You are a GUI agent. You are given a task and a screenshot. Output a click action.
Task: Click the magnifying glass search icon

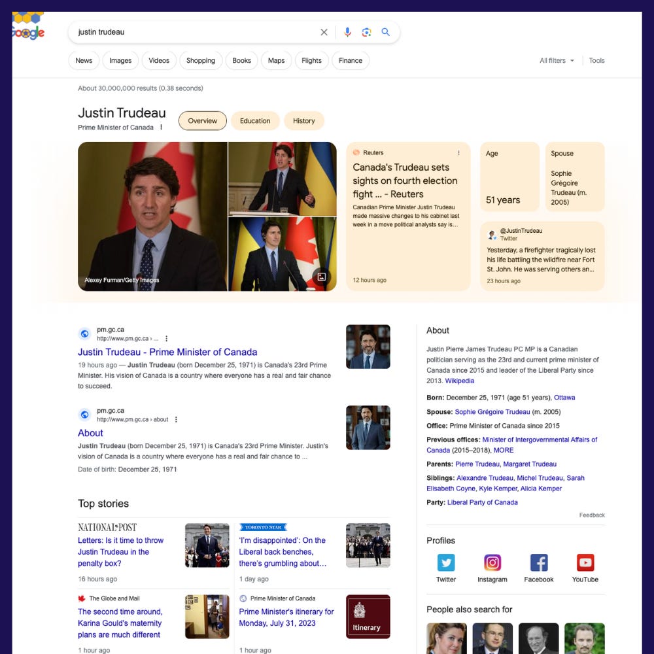click(x=385, y=32)
